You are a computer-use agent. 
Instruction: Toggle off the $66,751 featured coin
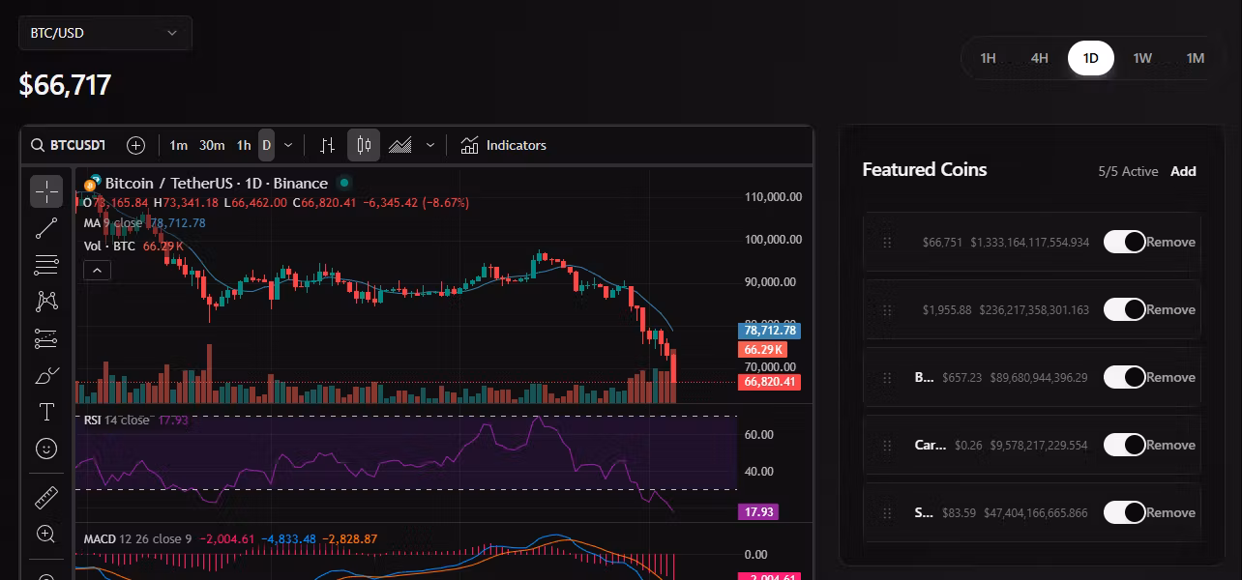(1124, 242)
